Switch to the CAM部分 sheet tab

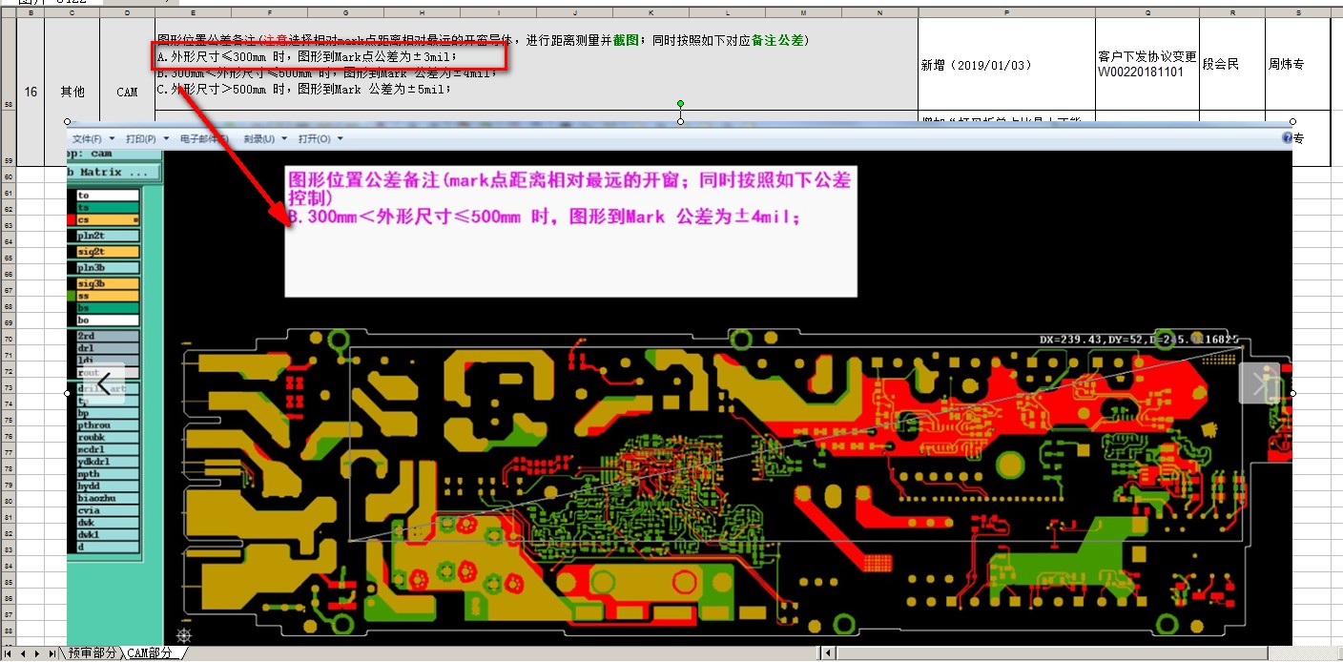click(x=152, y=653)
